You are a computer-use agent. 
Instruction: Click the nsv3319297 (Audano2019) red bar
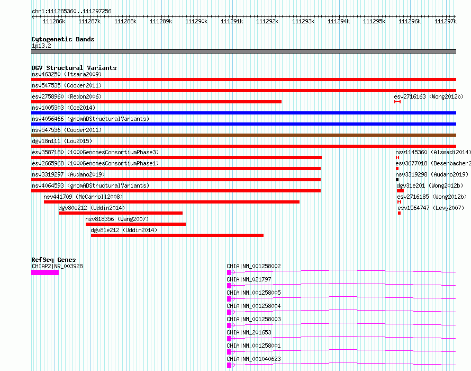click(x=176, y=180)
